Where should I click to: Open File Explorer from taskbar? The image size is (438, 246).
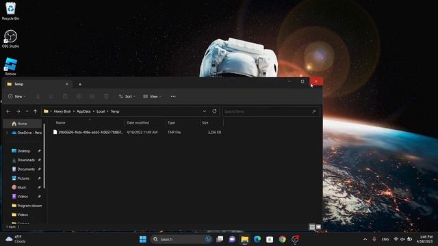245,239
